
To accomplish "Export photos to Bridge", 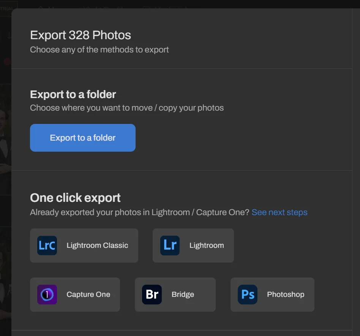I will [x=175, y=294].
